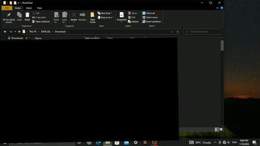The width and height of the screenshot is (260, 146).
Task: Go back with the Back arrow
Action: pos(5,32)
